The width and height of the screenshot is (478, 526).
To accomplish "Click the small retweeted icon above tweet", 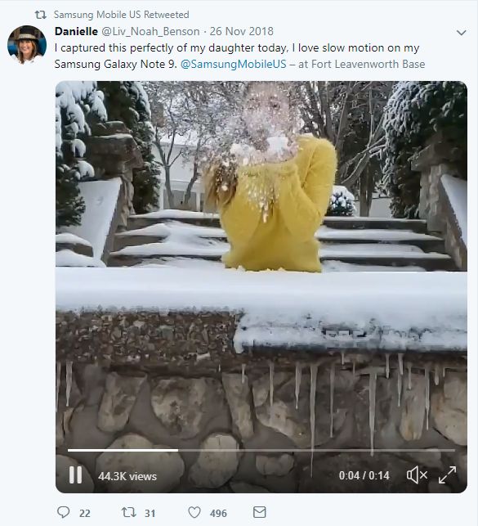I will (x=41, y=15).
